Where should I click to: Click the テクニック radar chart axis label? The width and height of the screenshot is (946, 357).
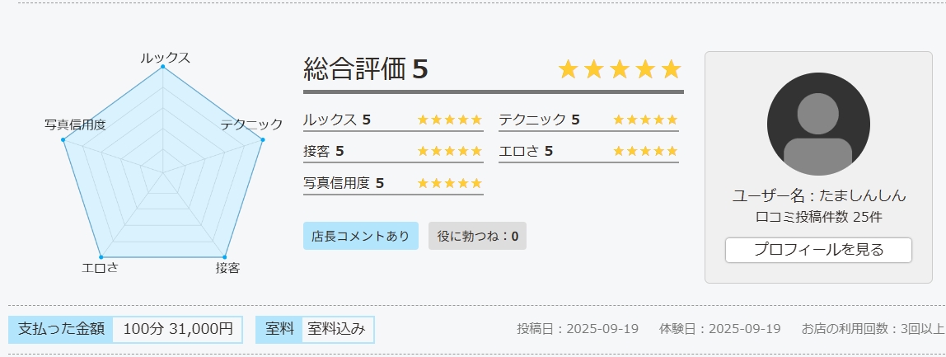click(x=251, y=124)
